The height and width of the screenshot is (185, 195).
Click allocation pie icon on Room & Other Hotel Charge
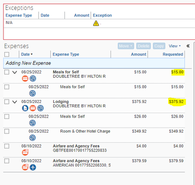pos(32,138)
